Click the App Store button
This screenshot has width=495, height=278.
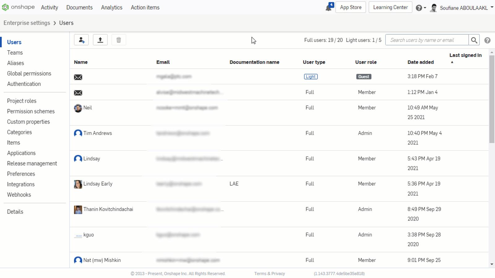click(x=351, y=7)
